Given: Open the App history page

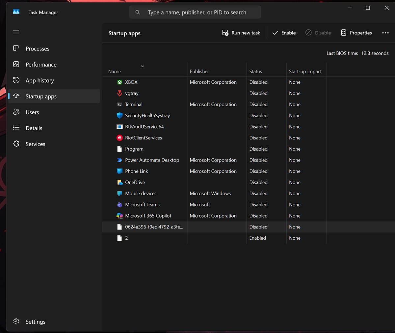Looking at the screenshot, I should coord(54,80).
